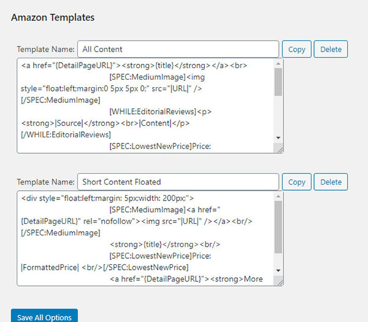Click the Amazon Templates heading
368x322 pixels.
pyautogui.click(x=53, y=17)
